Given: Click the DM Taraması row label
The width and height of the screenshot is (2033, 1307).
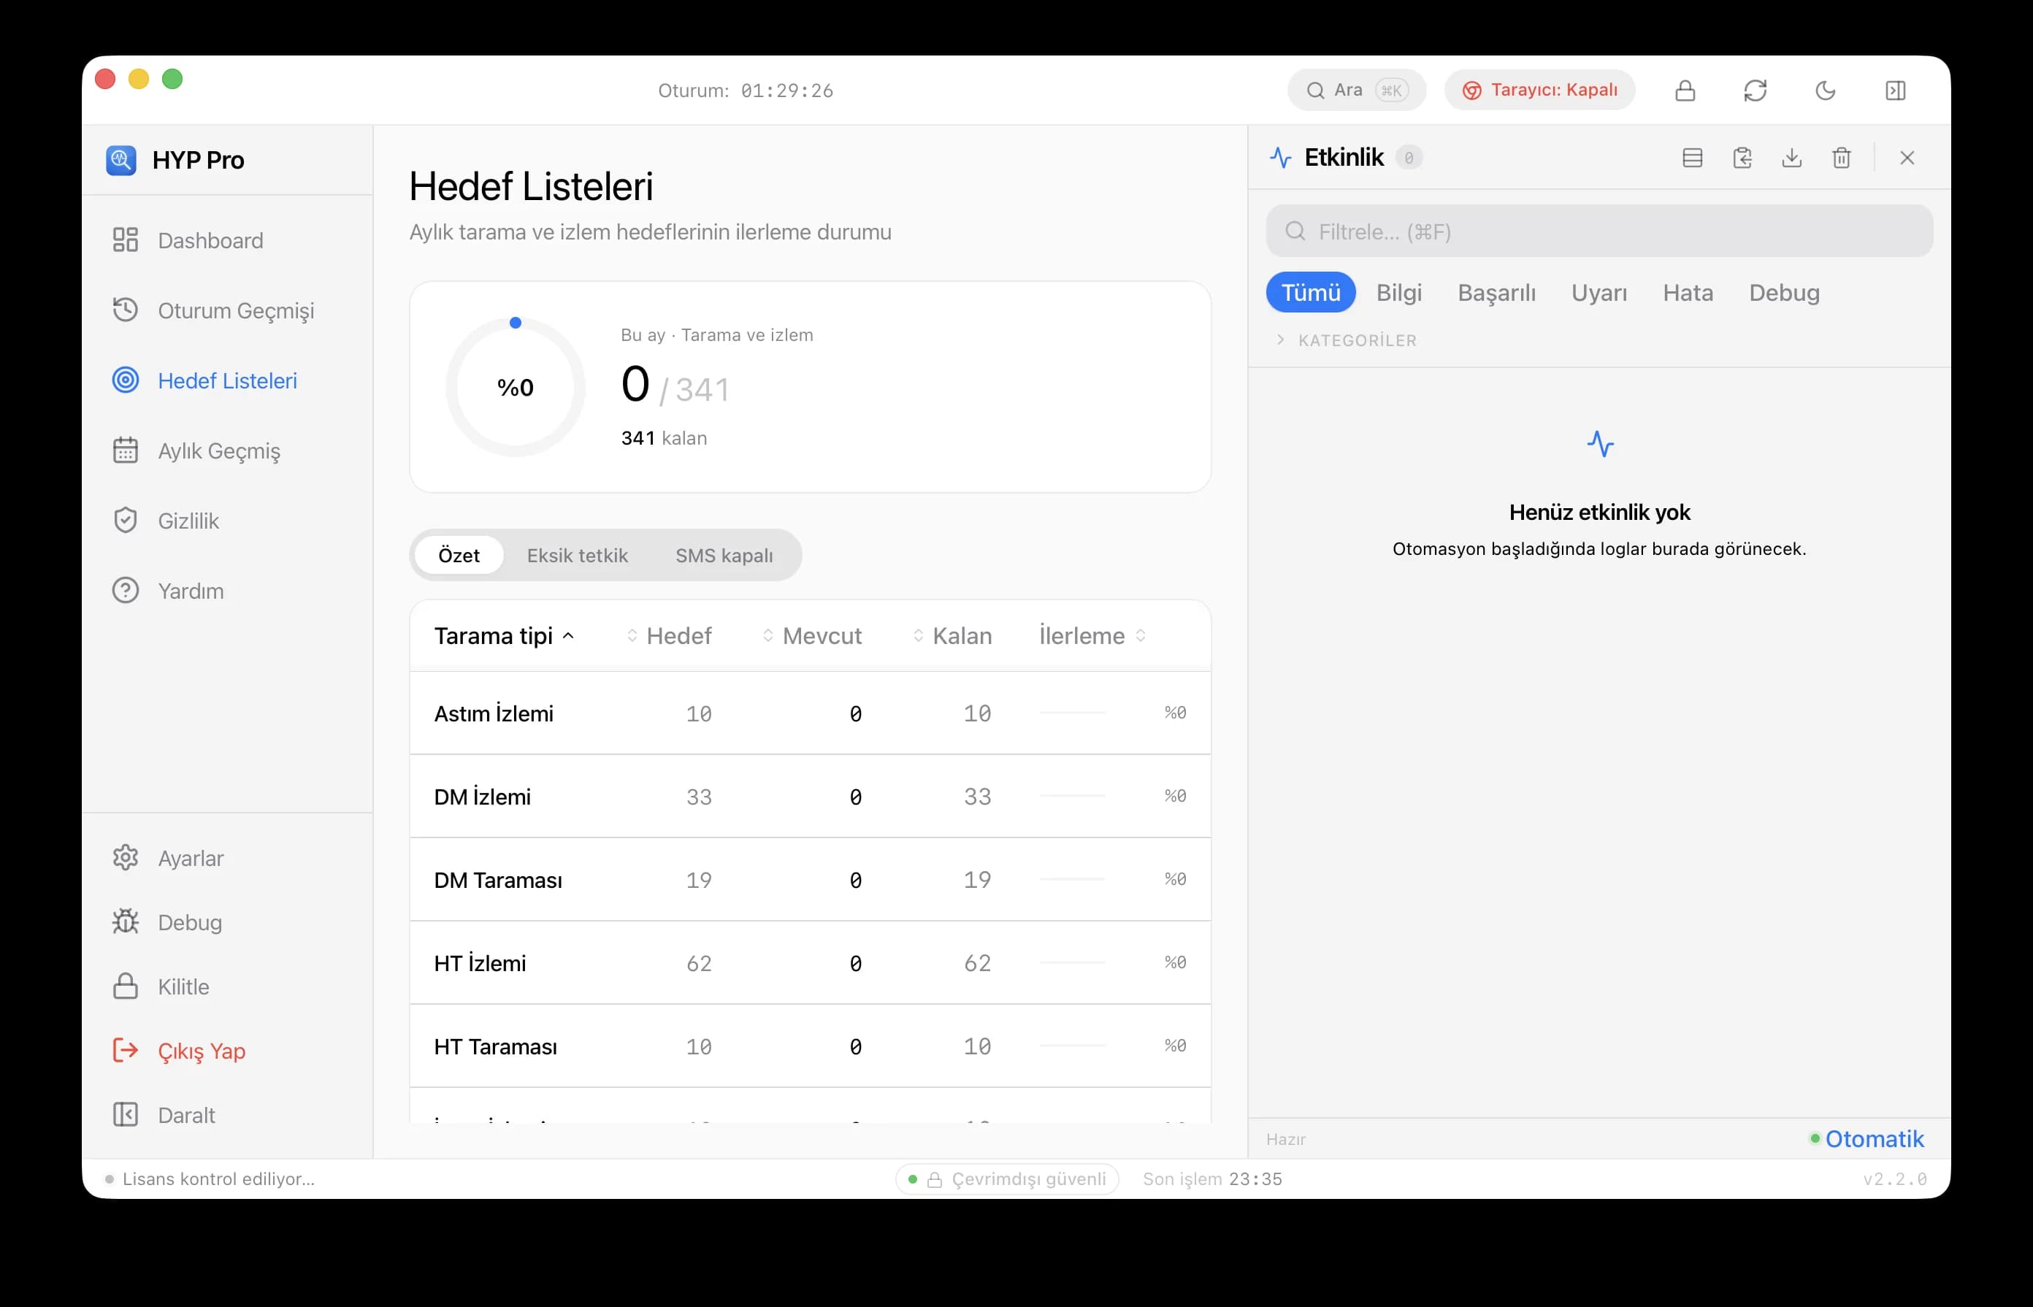Looking at the screenshot, I should 498,880.
